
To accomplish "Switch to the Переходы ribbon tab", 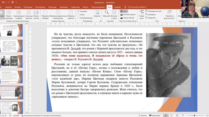I will coord(52,7).
